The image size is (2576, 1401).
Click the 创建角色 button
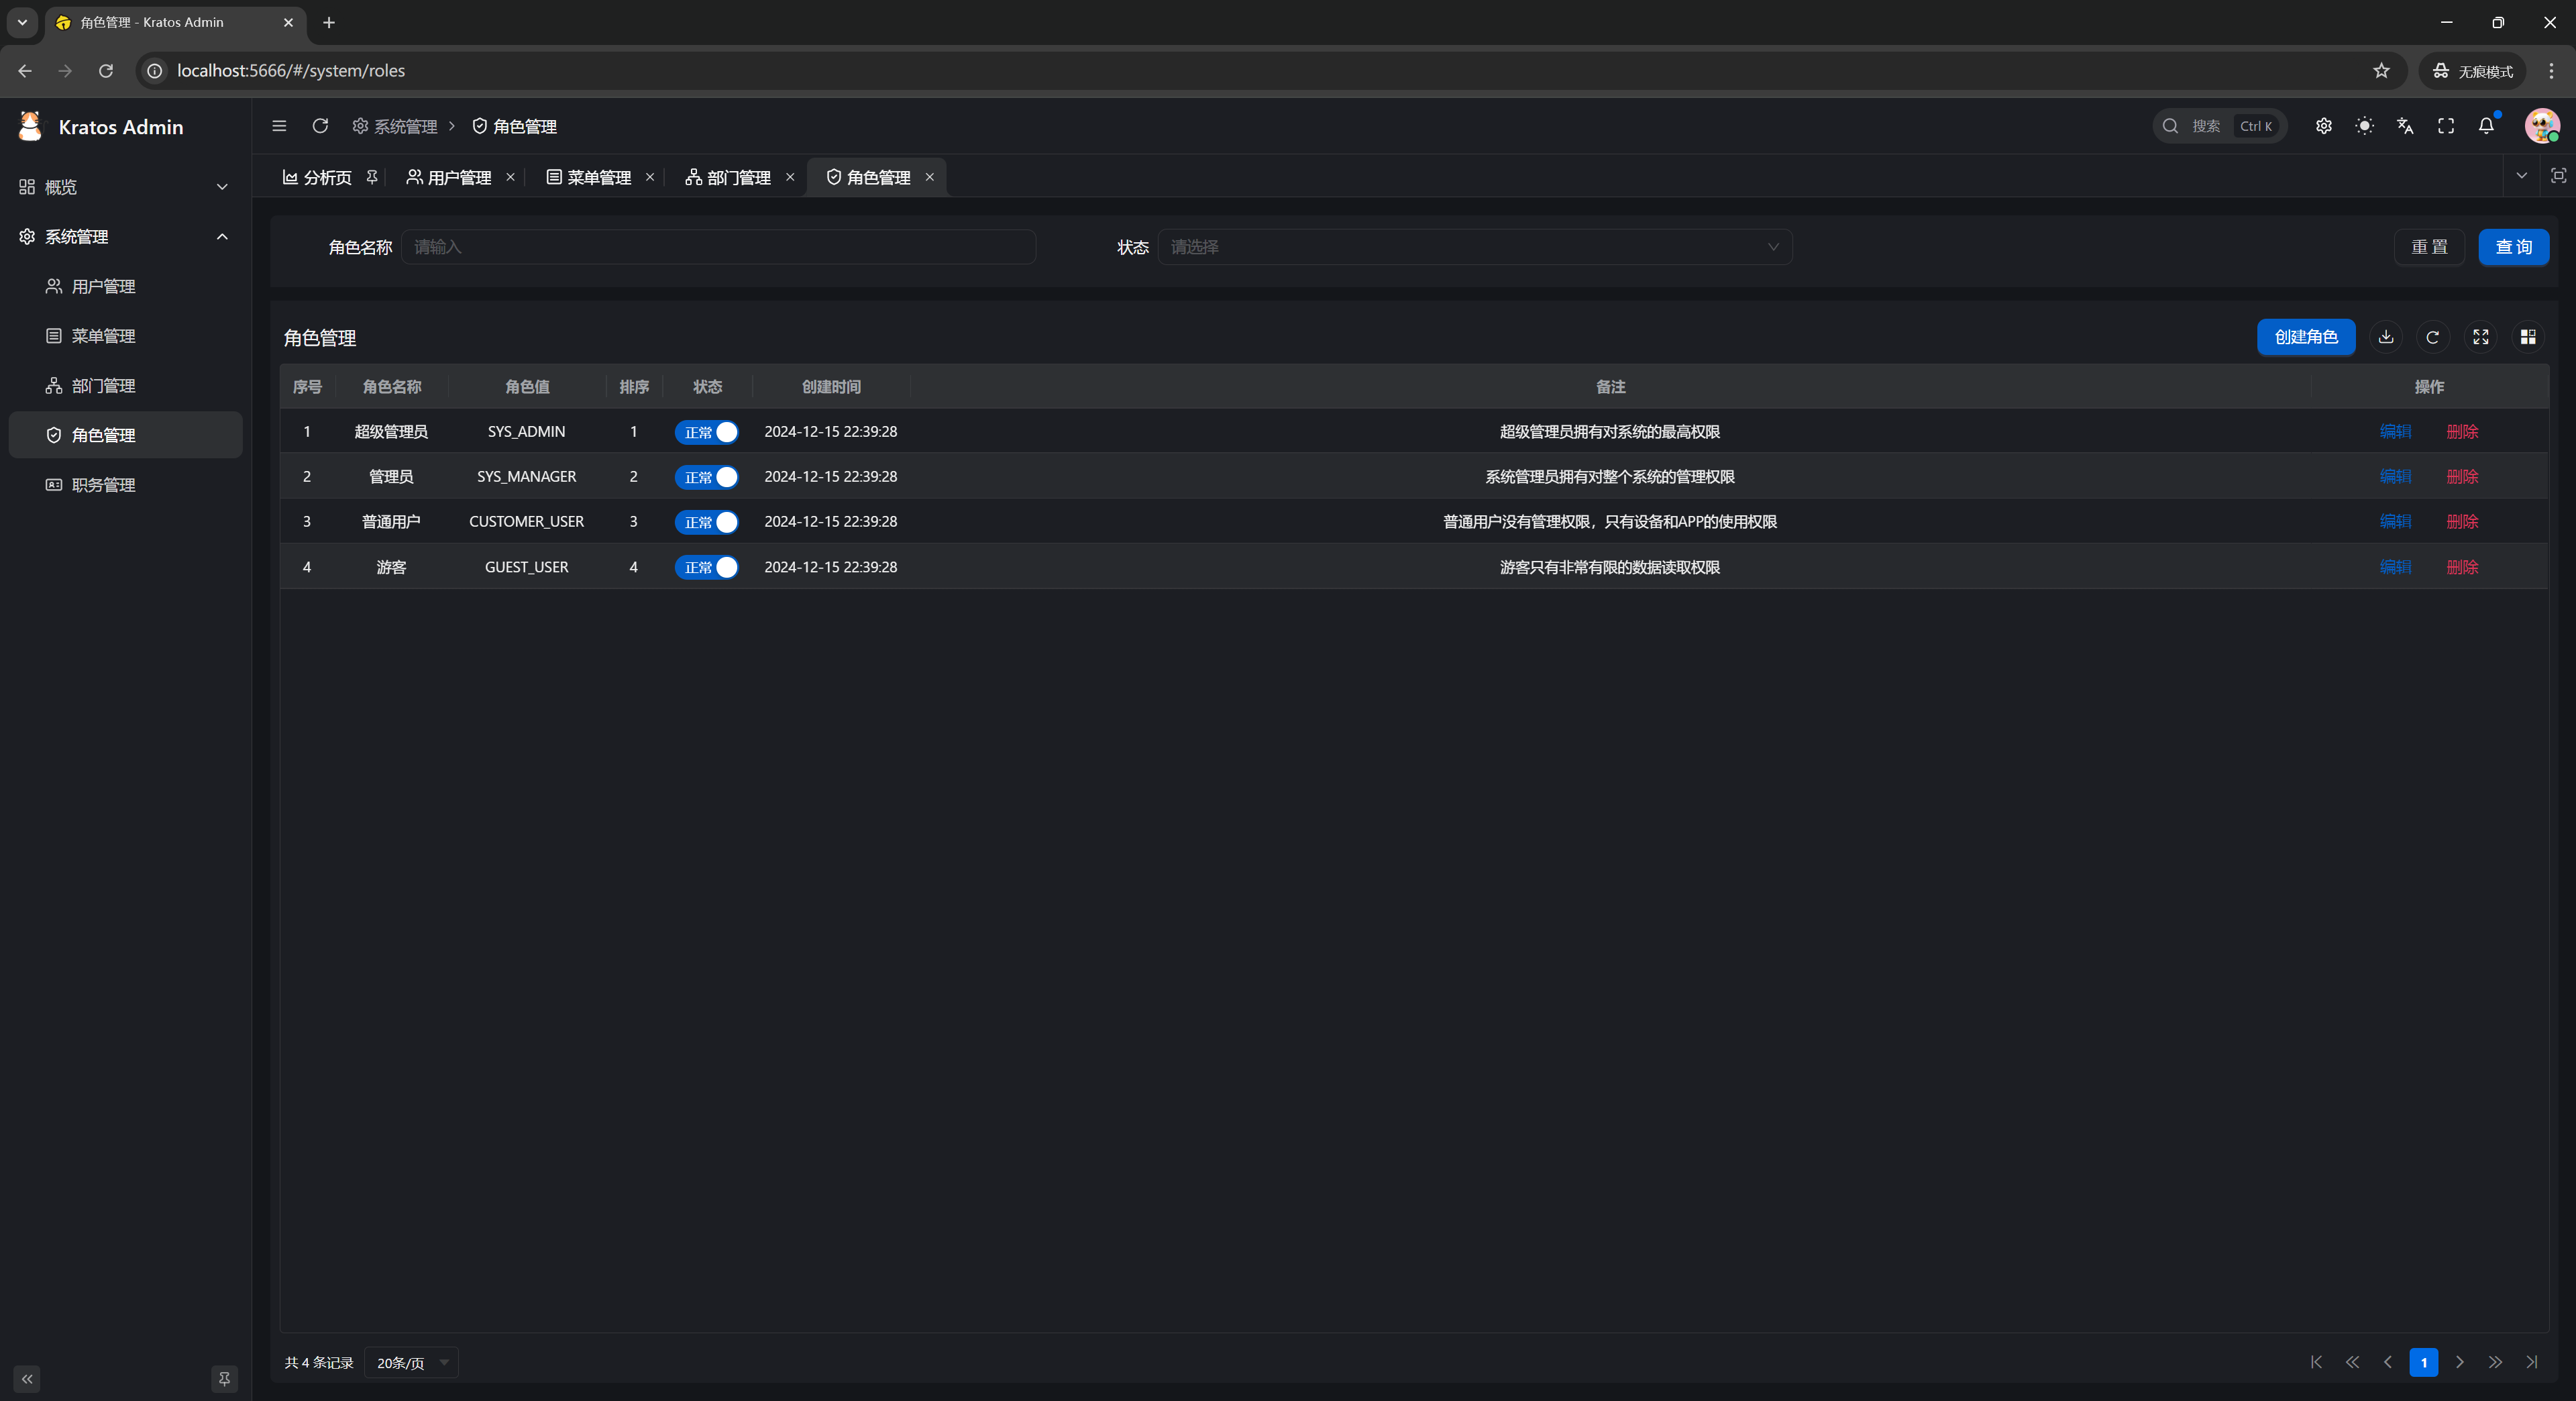[x=2306, y=337]
